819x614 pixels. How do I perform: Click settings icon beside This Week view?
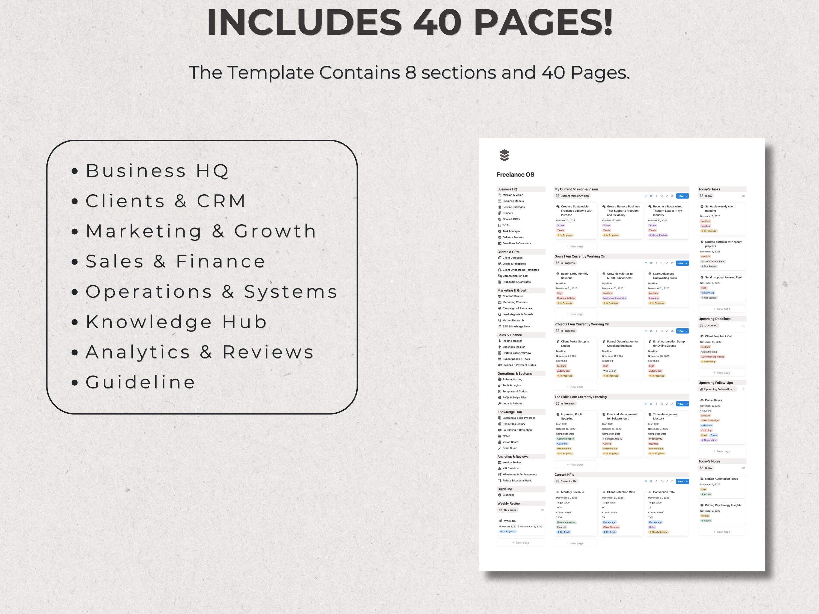[x=542, y=510]
